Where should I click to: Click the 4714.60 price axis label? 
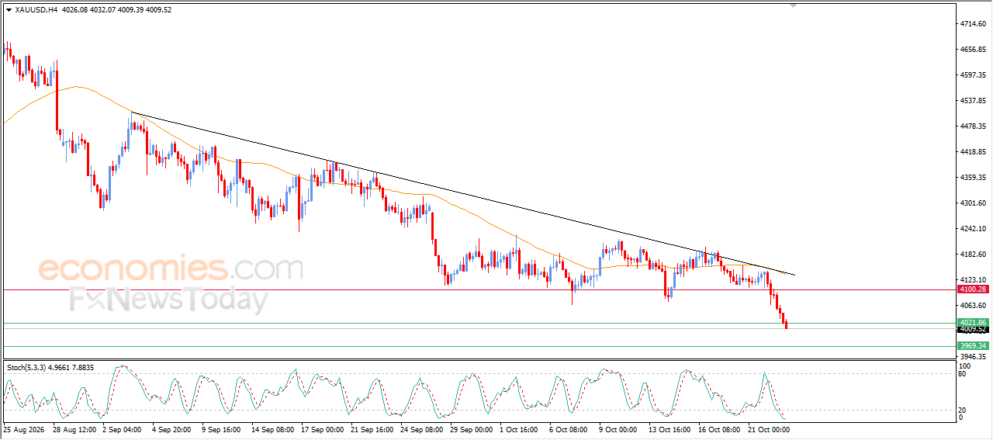point(973,24)
